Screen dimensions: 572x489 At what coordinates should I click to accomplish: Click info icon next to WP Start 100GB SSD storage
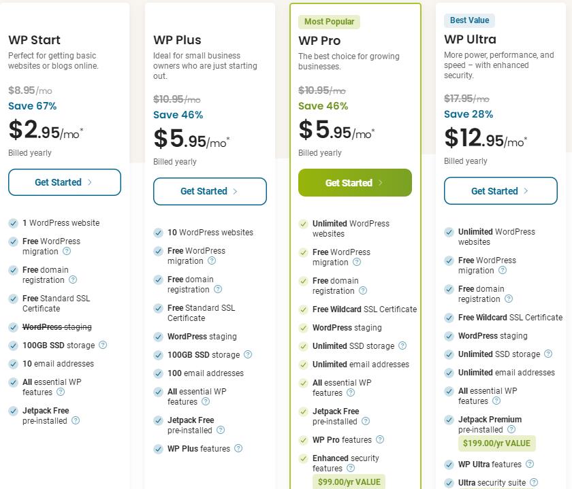coord(103,345)
